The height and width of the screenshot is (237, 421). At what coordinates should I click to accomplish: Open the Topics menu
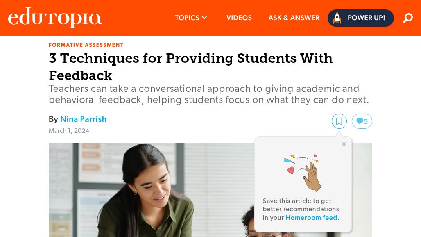click(x=191, y=18)
